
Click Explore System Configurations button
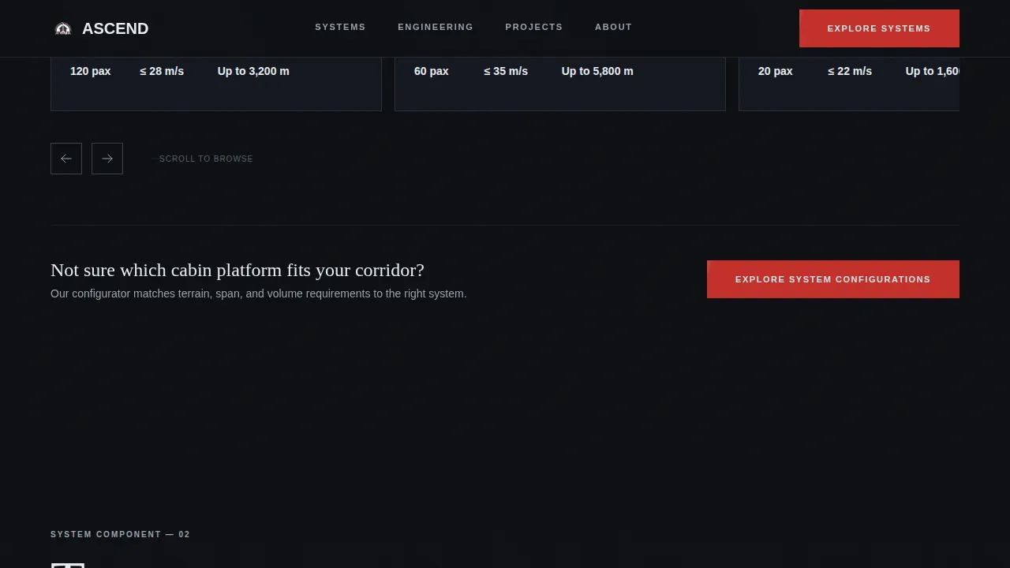click(833, 279)
